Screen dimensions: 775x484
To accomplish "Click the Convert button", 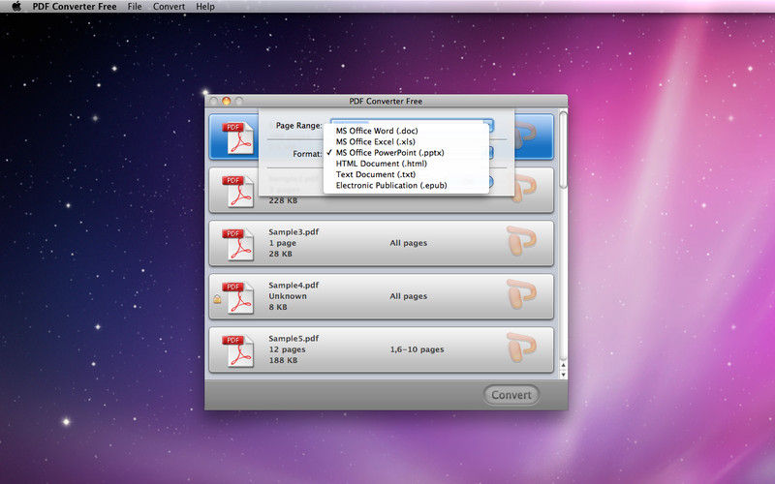I will [511, 395].
